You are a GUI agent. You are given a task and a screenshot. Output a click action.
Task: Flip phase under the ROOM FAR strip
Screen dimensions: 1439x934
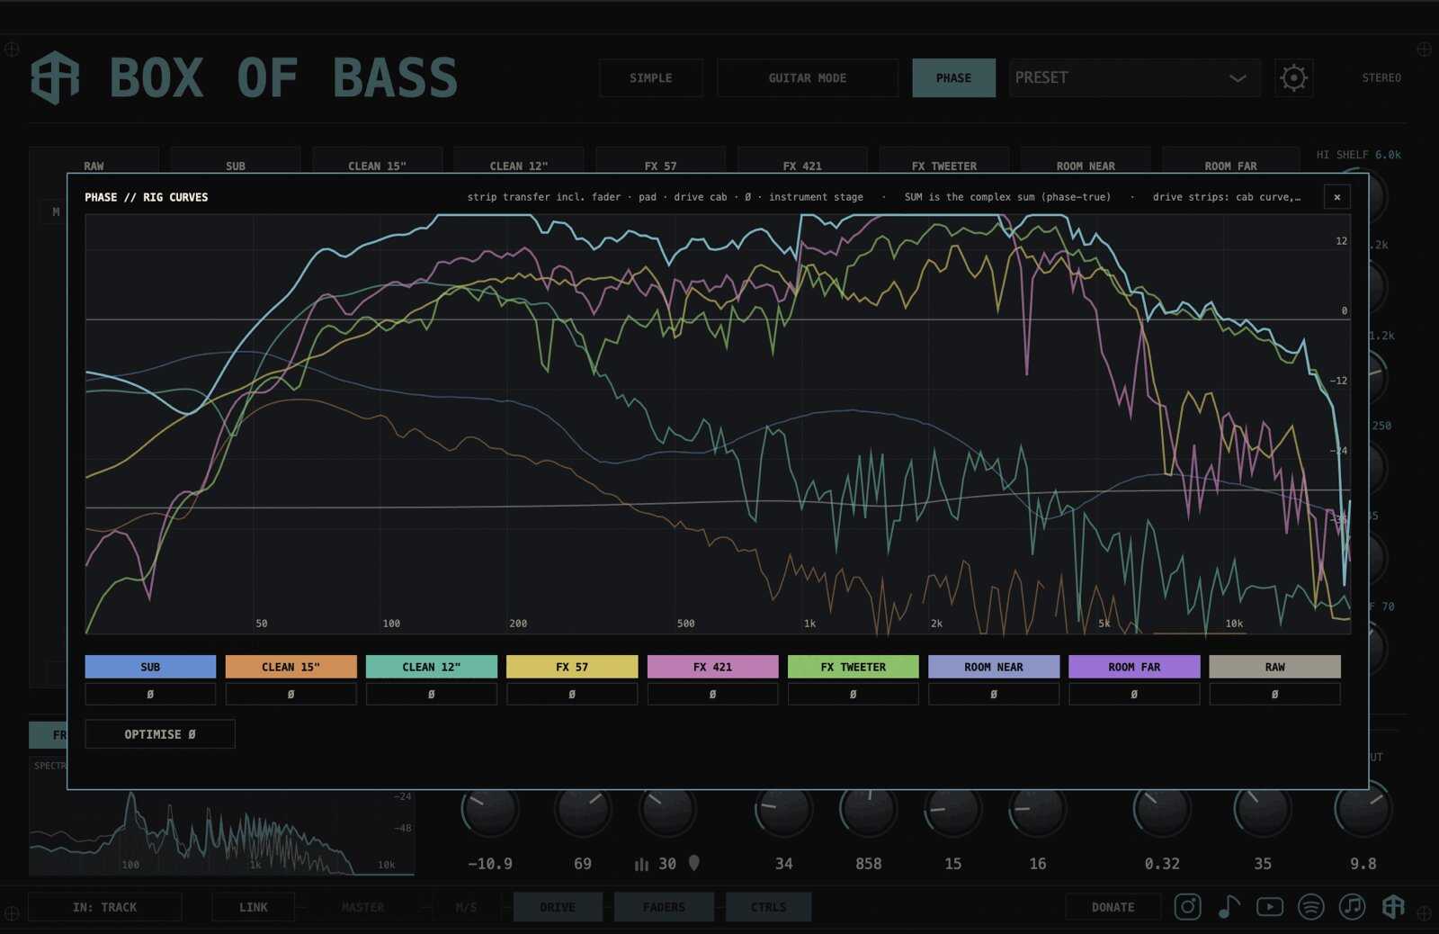(x=1134, y=694)
